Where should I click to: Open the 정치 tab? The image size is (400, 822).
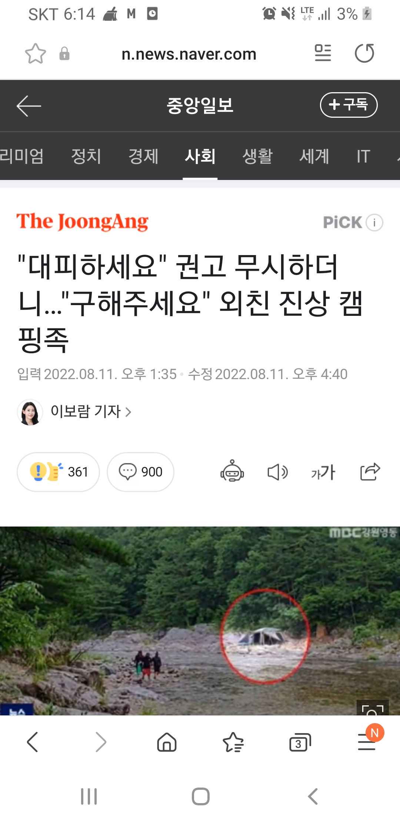pyautogui.click(x=86, y=156)
